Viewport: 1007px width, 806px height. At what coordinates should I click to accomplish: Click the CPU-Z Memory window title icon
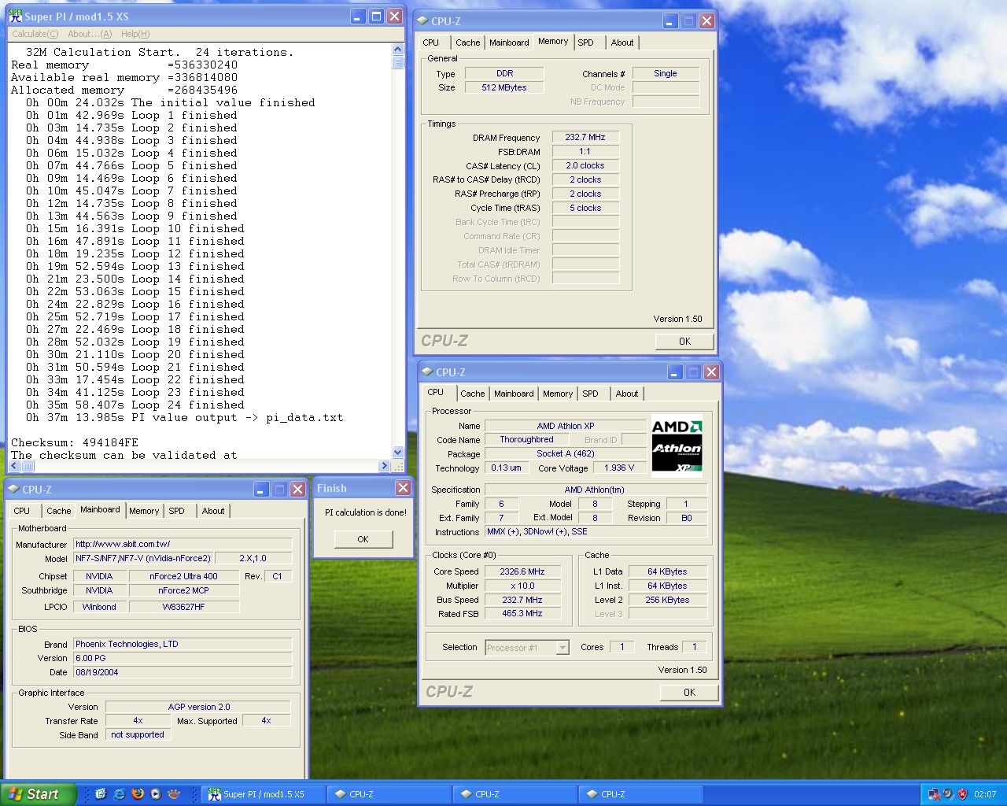tap(423, 21)
